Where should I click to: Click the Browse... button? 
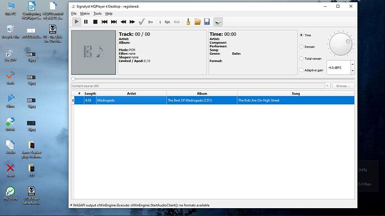343,86
